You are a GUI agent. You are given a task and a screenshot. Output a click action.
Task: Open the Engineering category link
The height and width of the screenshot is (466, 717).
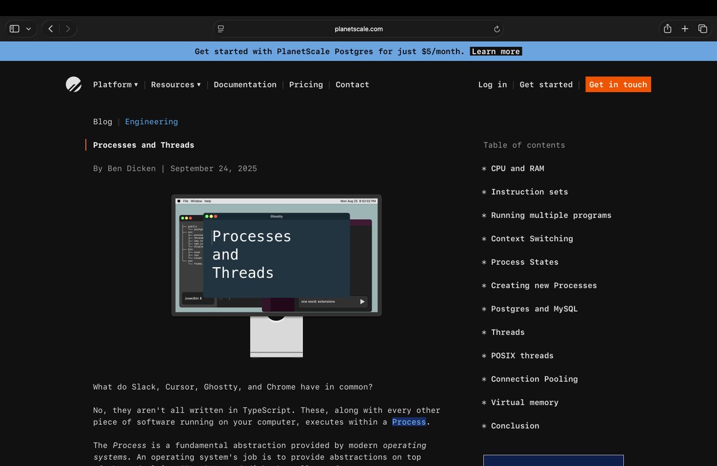[151, 121]
